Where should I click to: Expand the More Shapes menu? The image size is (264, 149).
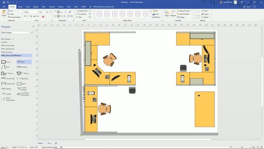[x=7, y=39]
